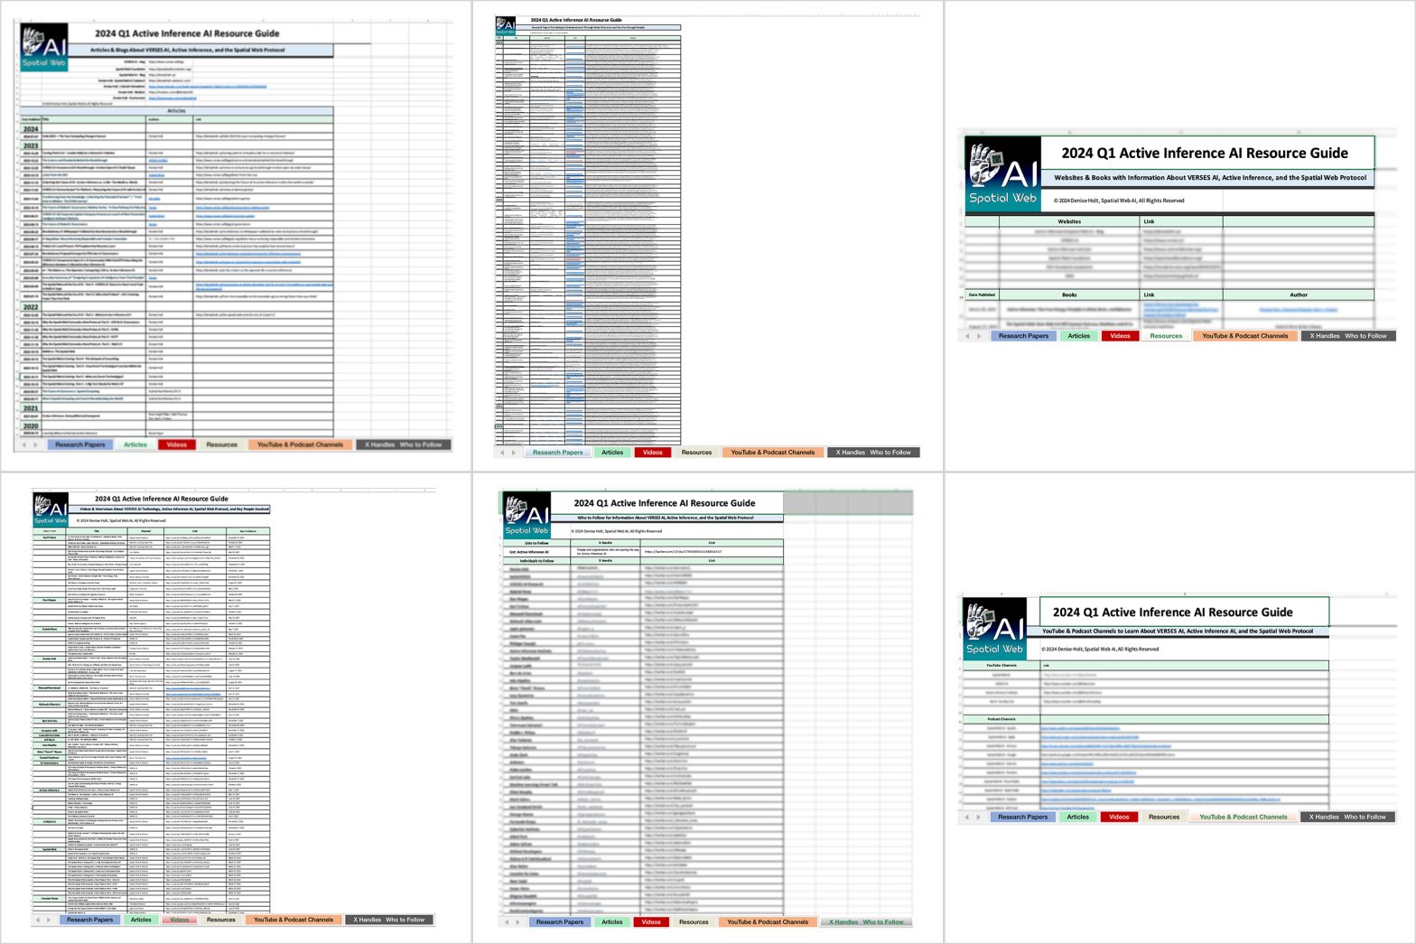The image size is (1416, 944).
Task: Click the Books column header cell
Action: click(x=1068, y=294)
